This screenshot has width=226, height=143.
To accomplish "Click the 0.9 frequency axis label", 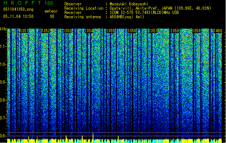I will pos(3,82).
